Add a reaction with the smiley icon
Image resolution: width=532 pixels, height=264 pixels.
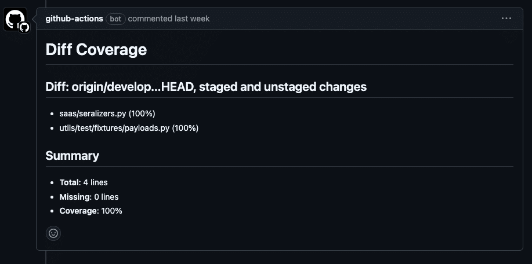(x=53, y=233)
